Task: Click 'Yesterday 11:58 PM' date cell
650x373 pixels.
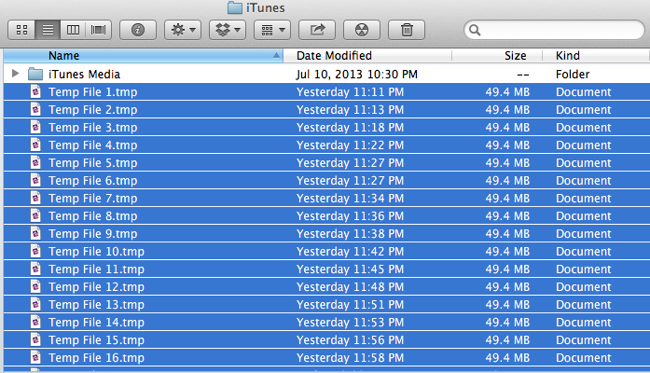Action: click(351, 358)
